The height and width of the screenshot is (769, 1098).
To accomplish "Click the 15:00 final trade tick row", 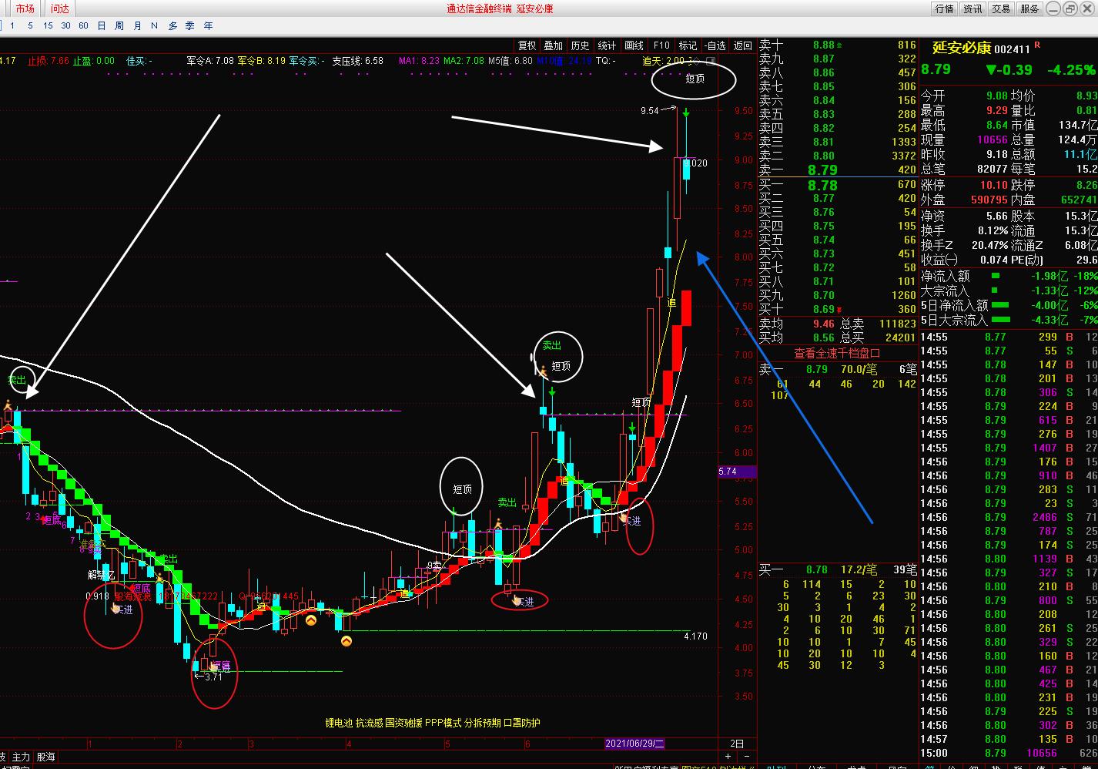I will (x=1009, y=753).
